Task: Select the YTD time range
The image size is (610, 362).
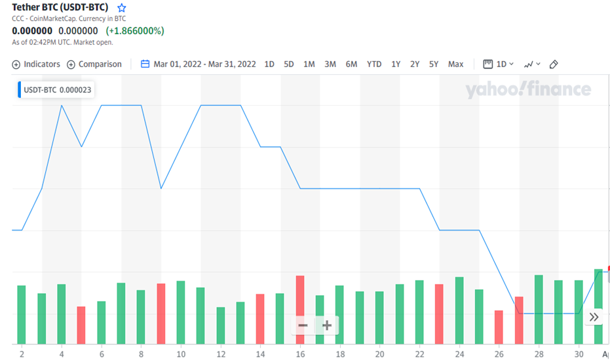Action: [x=374, y=64]
